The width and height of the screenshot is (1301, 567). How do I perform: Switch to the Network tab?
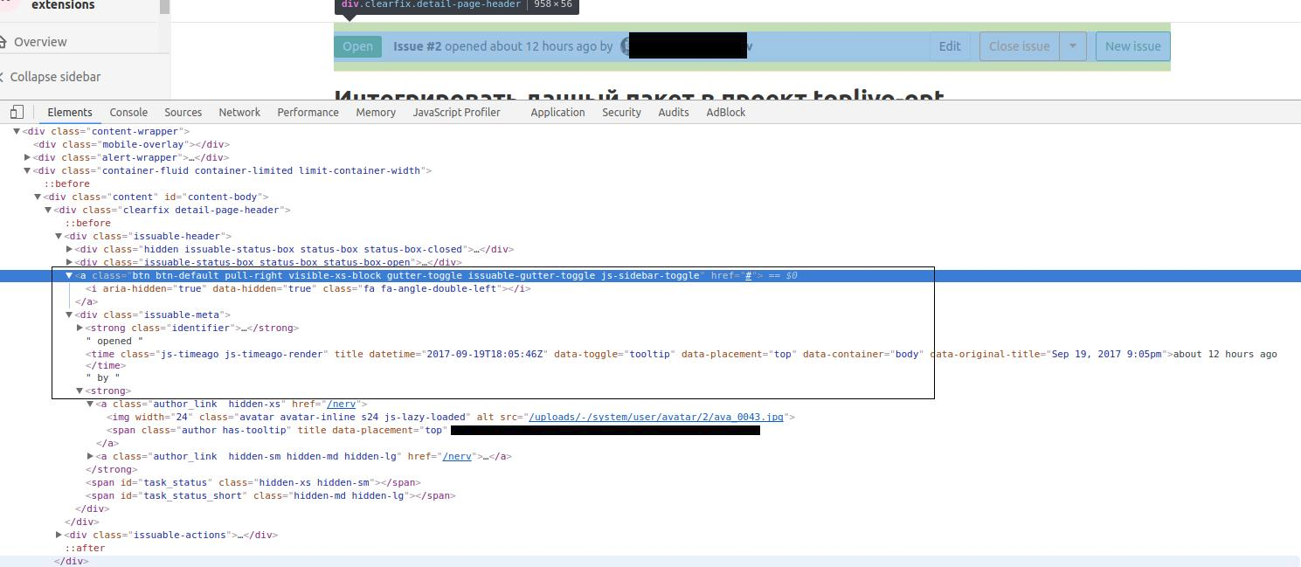tap(239, 112)
